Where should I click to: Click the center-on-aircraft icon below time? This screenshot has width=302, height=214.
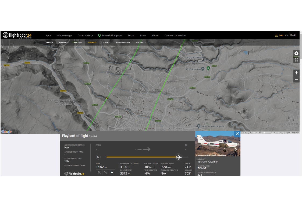click(x=99, y=172)
